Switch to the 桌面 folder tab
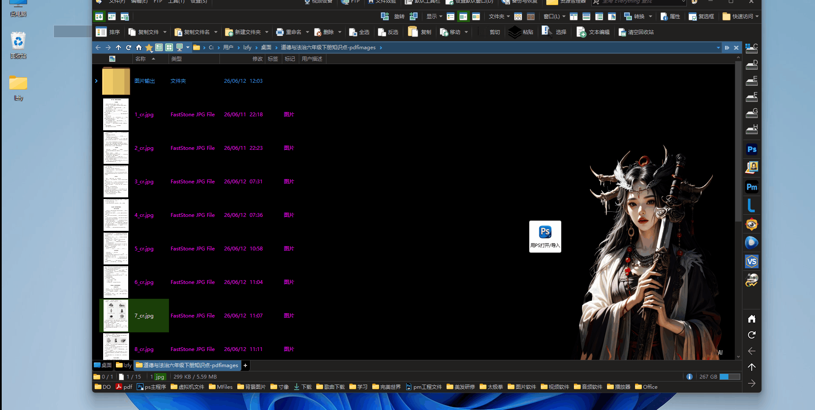The width and height of the screenshot is (815, 410). 103,365
